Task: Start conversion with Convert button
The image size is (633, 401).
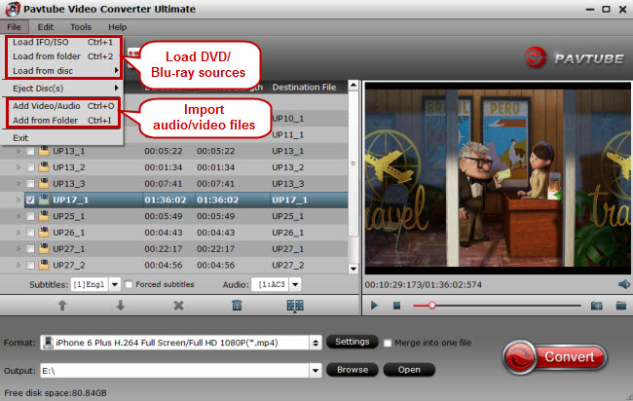Action: tap(555, 357)
